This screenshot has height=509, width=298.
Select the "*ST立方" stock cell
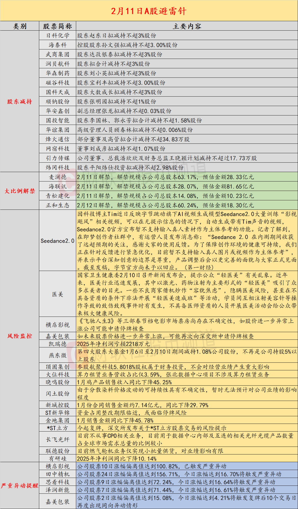click(x=58, y=428)
